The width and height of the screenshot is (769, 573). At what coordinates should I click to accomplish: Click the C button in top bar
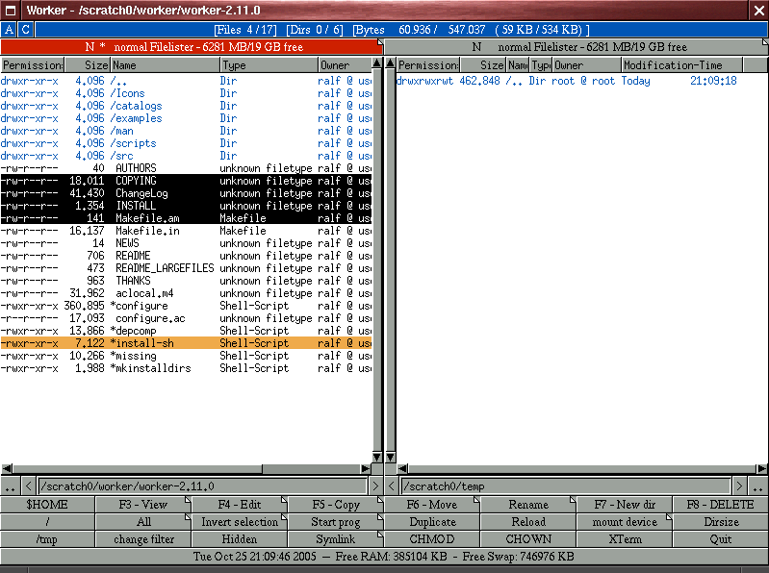coord(25,30)
